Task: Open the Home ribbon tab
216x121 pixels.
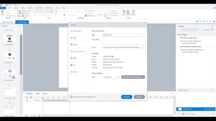Action: pyautogui.click(x=9, y=8)
